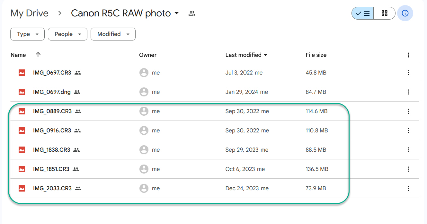Select the file name IMG_1838.CR3
Image resolution: width=427 pixels, height=224 pixels.
tap(52, 150)
